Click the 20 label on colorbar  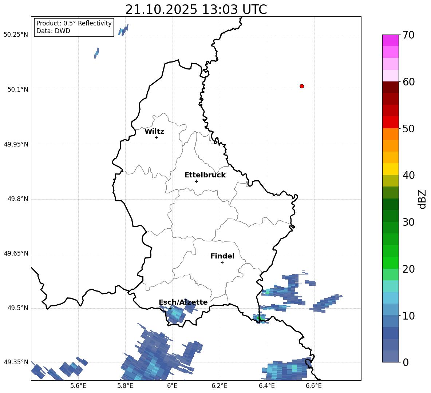(408, 269)
